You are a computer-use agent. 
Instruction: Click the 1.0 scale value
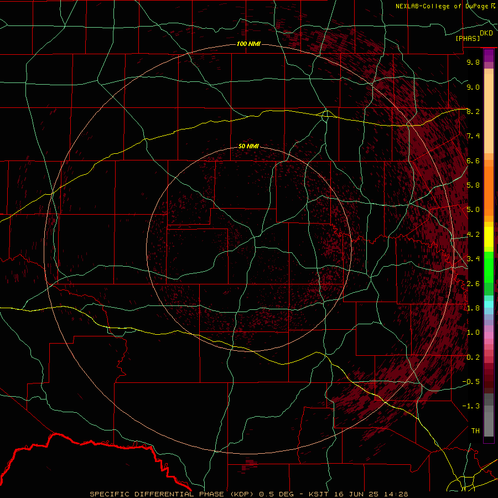pyautogui.click(x=473, y=333)
